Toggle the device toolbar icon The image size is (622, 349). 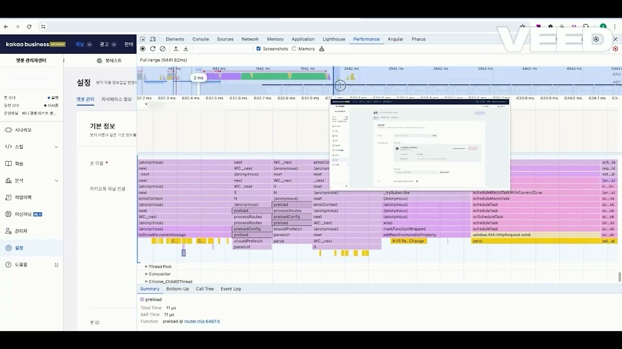tap(153, 39)
